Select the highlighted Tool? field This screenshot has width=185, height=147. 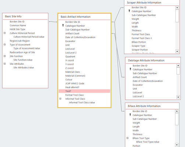[84, 91]
